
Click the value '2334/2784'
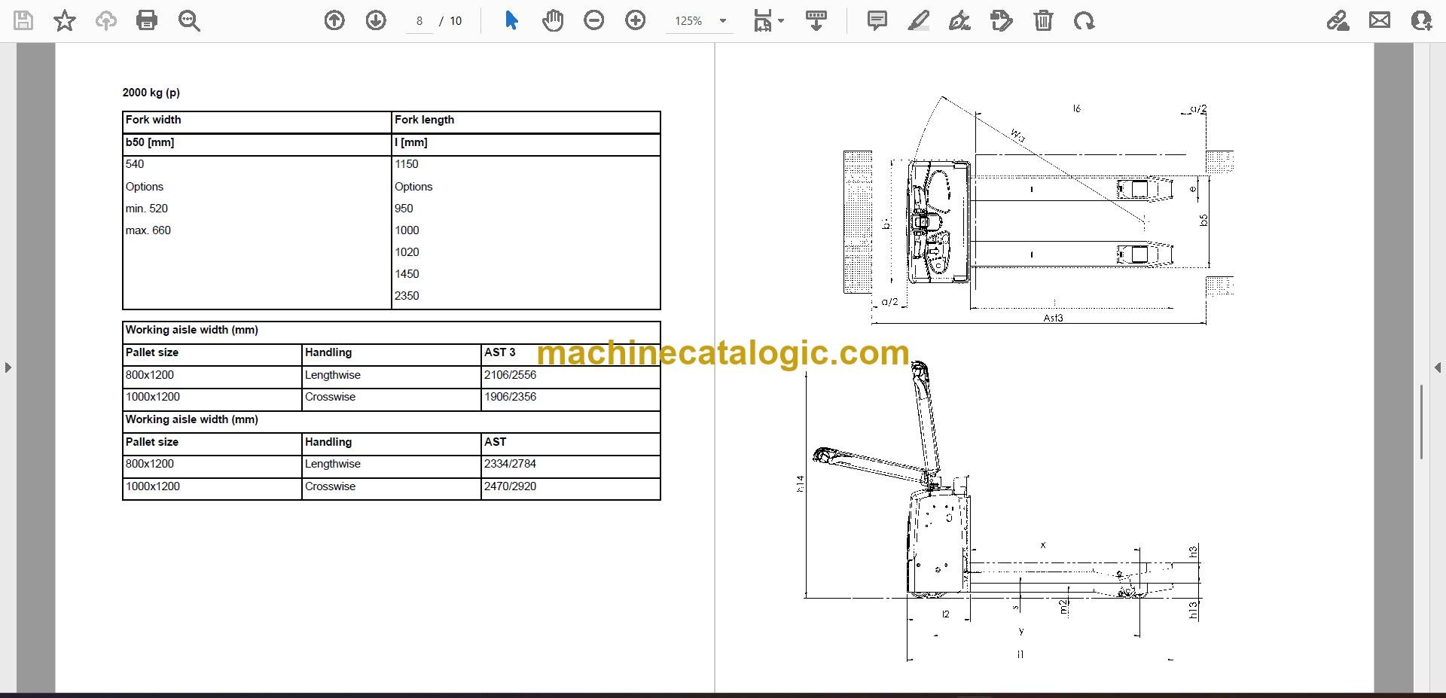[x=511, y=464]
